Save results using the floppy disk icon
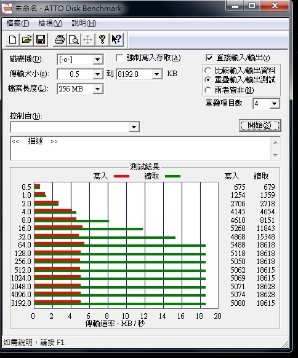Screen dimensions: 298x358 pyautogui.click(x=41, y=39)
